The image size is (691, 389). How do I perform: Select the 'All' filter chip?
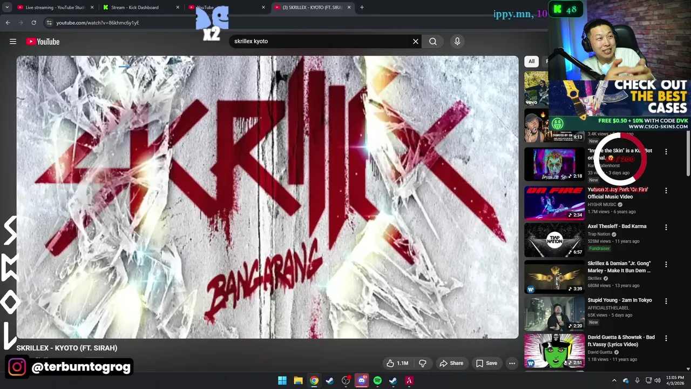click(531, 61)
